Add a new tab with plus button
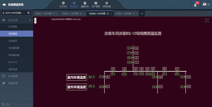Viewport: 212px width, 107px height. point(142,13)
